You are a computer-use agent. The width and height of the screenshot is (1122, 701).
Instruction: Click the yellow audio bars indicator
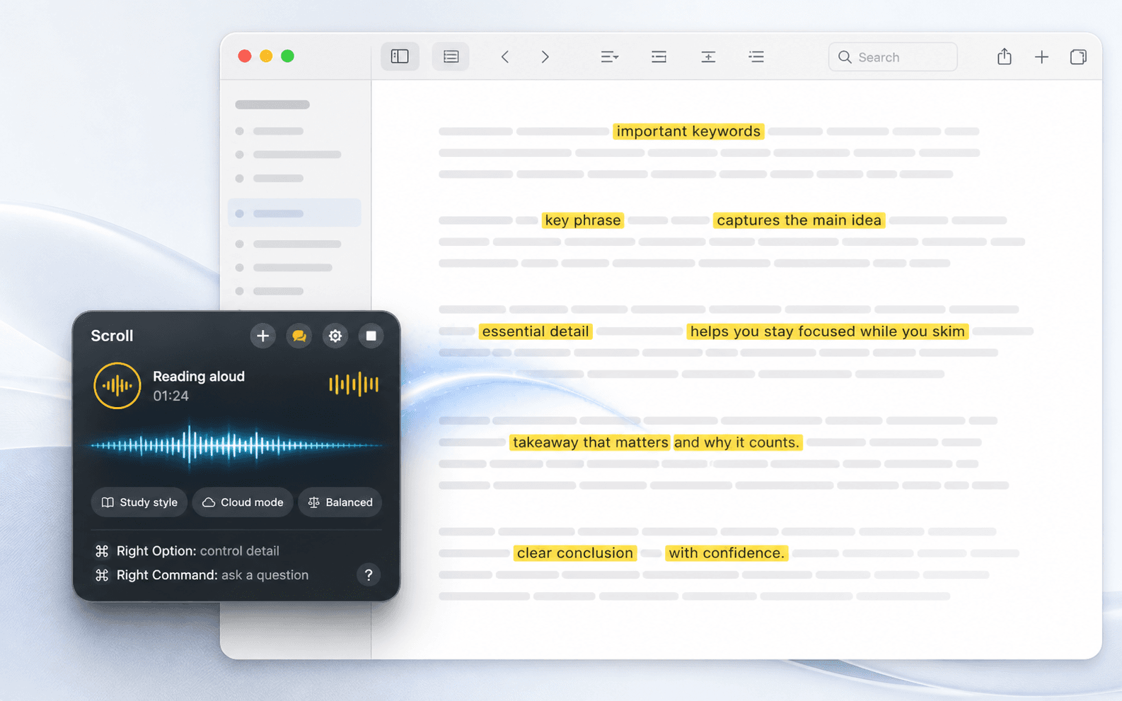(x=354, y=384)
